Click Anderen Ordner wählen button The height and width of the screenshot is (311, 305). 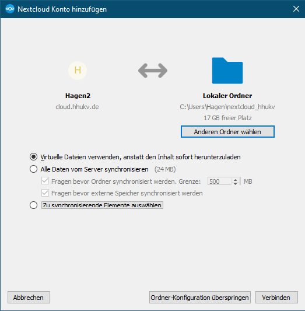(227, 132)
